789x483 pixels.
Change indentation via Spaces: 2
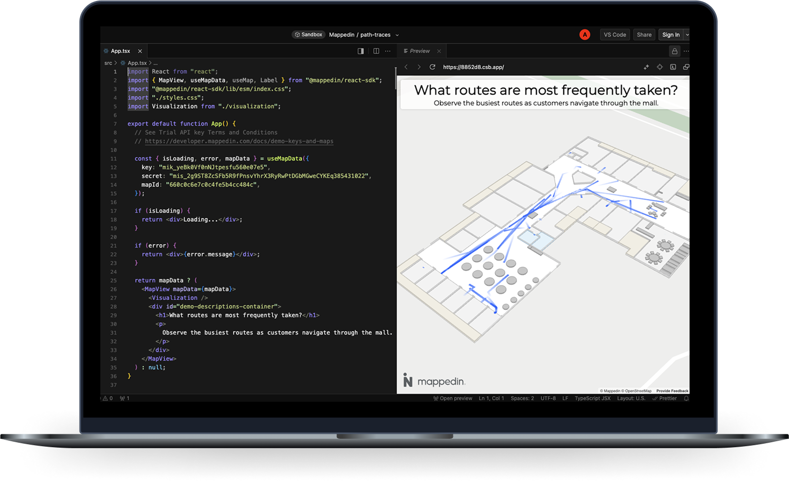(x=523, y=398)
